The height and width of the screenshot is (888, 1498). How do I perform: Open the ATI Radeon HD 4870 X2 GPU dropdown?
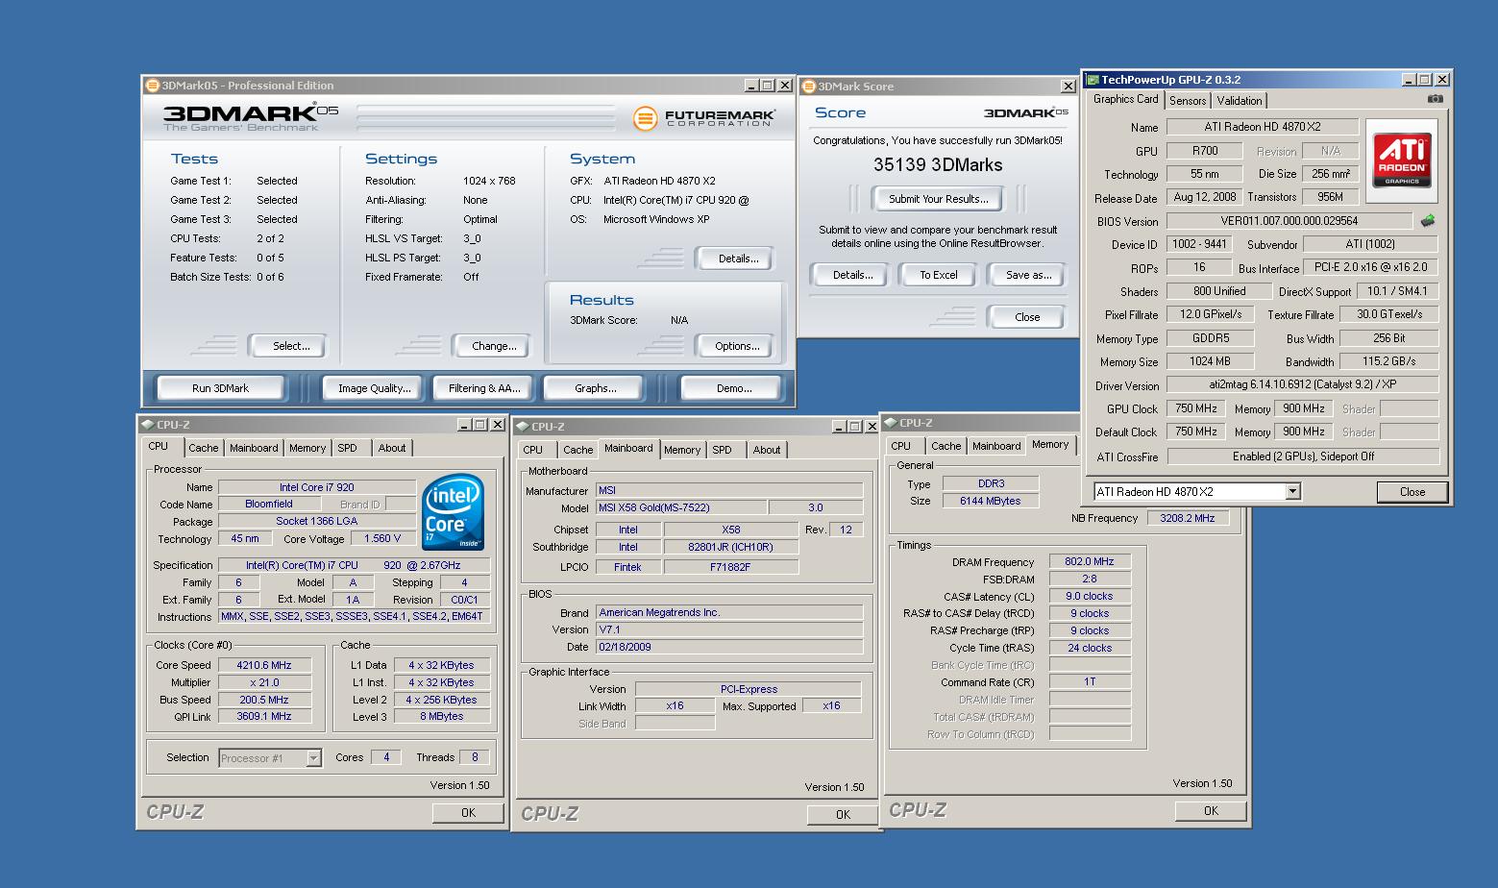pos(1292,492)
